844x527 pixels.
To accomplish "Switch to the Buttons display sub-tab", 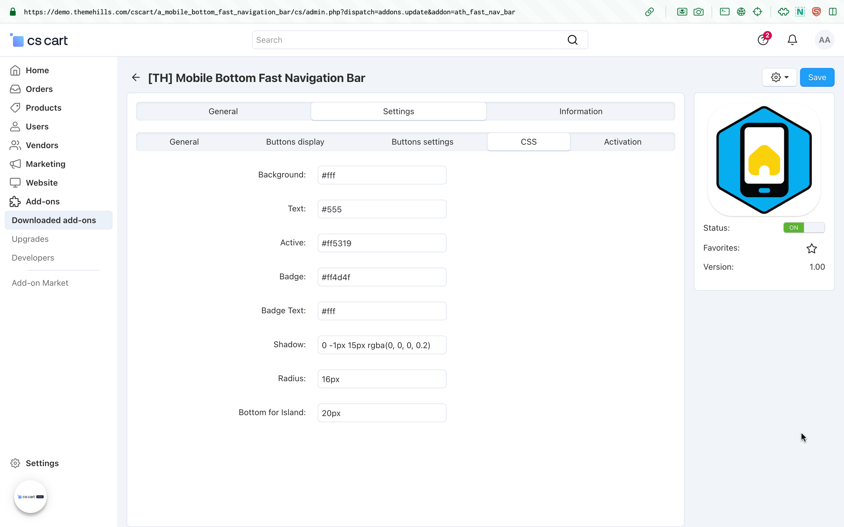I will click(x=295, y=142).
